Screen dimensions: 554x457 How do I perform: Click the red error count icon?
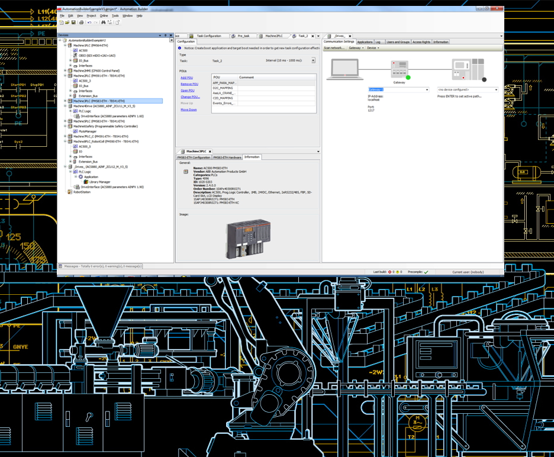[x=389, y=272]
